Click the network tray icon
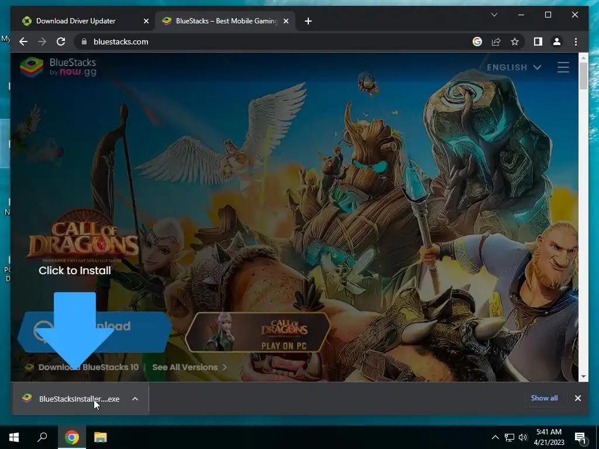The height and width of the screenshot is (449, 599). coord(510,437)
